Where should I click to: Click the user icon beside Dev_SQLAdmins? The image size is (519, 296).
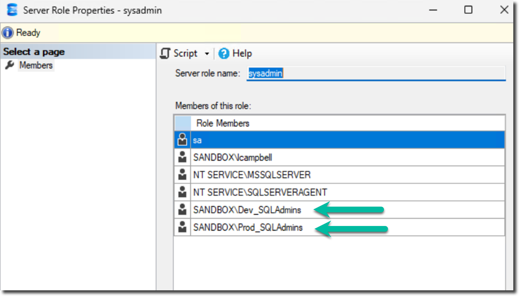(x=182, y=210)
